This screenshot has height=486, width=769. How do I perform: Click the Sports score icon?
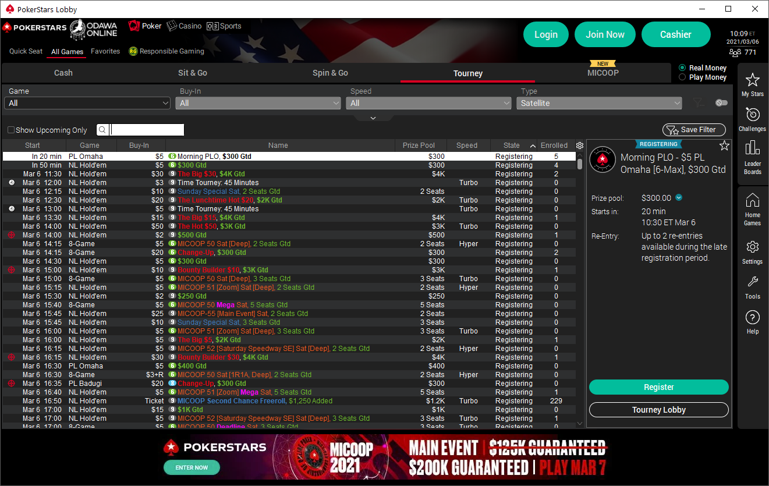[x=213, y=26]
